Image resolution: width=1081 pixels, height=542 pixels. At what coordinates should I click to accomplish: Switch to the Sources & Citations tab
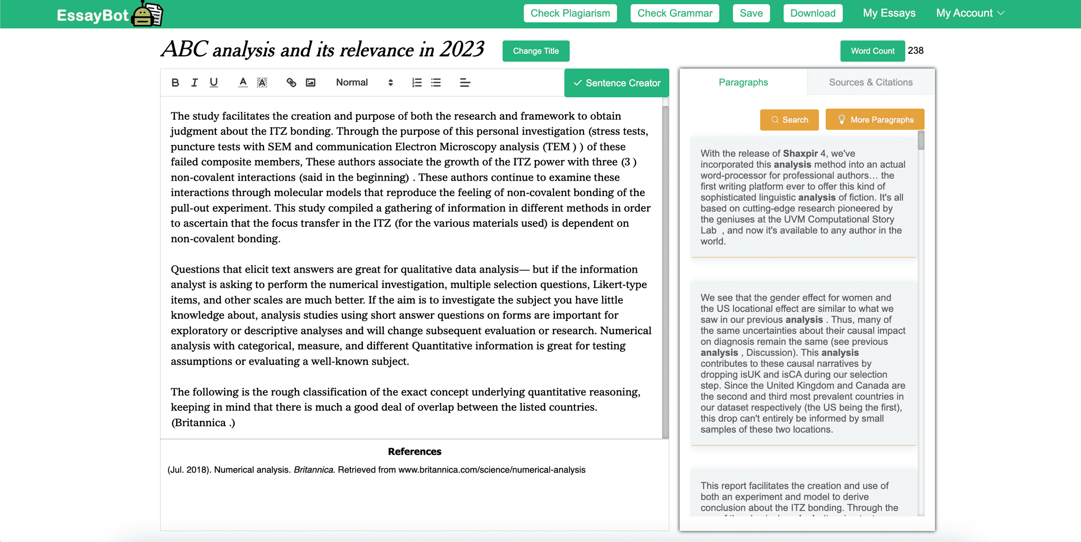[870, 82]
